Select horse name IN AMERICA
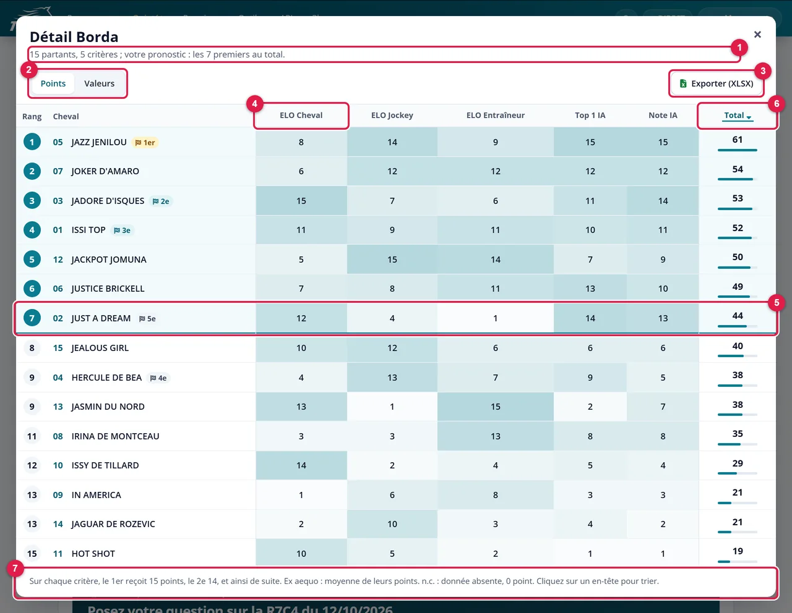This screenshot has height=613, width=792. 97,495
